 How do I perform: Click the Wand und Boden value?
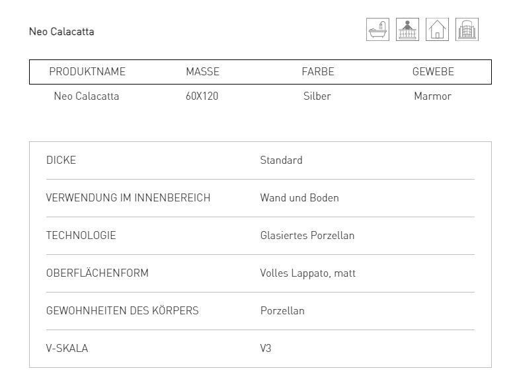299,197
